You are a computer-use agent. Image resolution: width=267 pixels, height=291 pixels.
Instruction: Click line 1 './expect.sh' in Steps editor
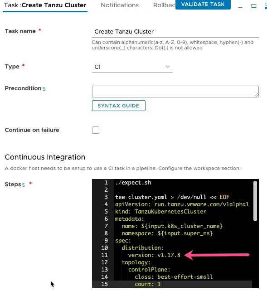[x=133, y=183]
